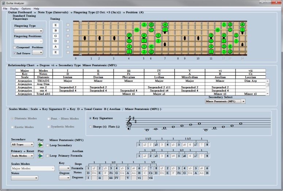
Task: Open the Primary Scale Modes dropdown
Action: pos(22,156)
